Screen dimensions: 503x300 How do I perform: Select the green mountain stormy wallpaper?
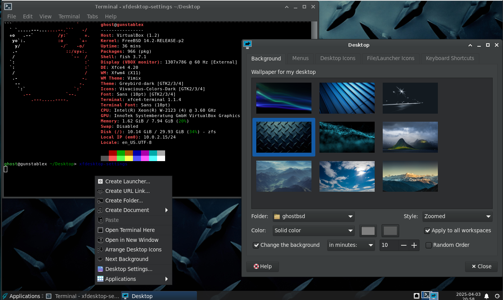click(x=410, y=137)
